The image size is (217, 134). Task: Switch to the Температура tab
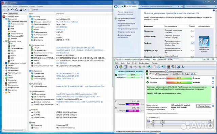coord(162,74)
